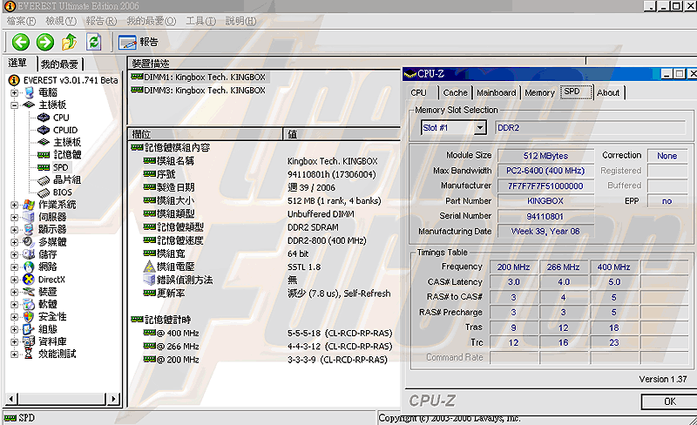697x425 pixels.
Task: Select EVEREST v3.01.741 Beta root node
Action: (71, 80)
